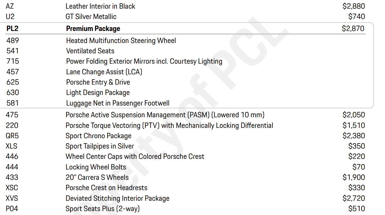
Task: Click the 20" Carrera S Wheels line
Action: coord(97,177)
